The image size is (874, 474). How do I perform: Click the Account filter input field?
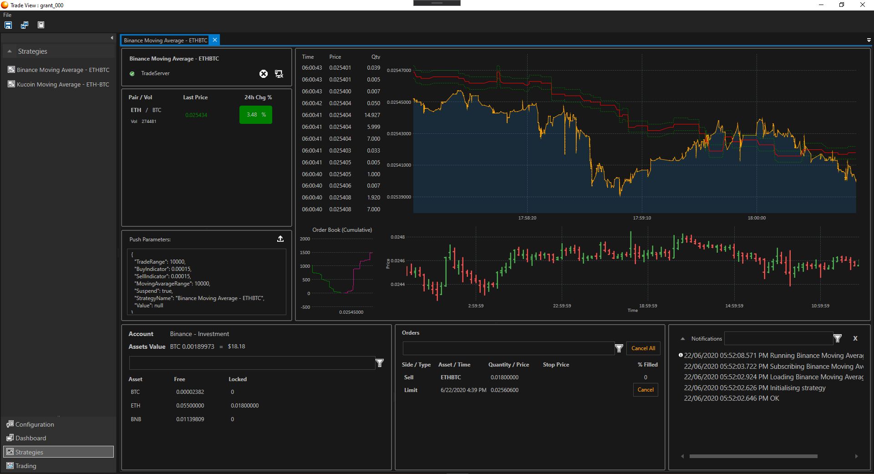click(252, 363)
